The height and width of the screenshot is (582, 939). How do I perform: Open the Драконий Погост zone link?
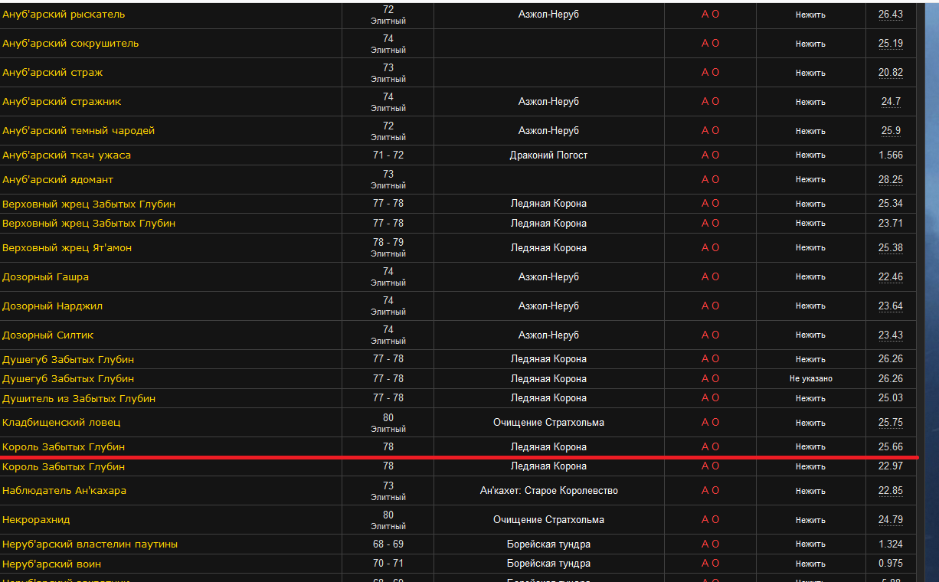(548, 155)
